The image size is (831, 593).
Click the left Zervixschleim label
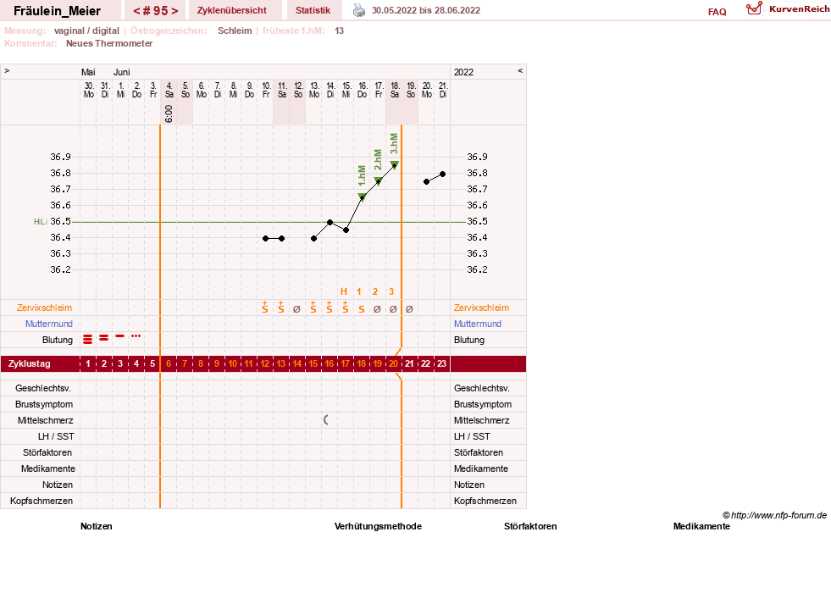45,308
